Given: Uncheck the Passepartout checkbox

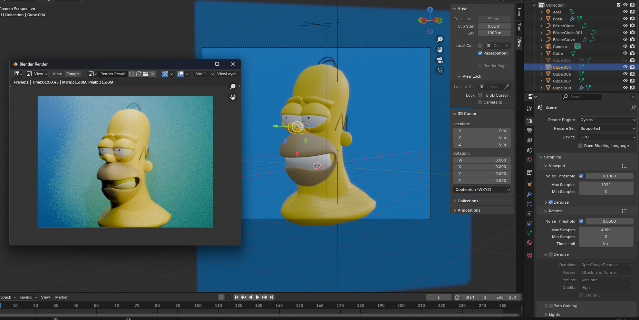Looking at the screenshot, I should 480,53.
